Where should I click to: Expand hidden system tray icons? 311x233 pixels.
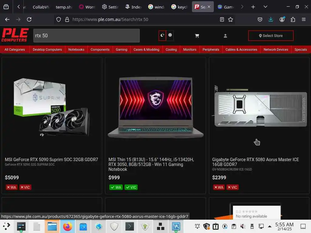[x=270, y=226]
